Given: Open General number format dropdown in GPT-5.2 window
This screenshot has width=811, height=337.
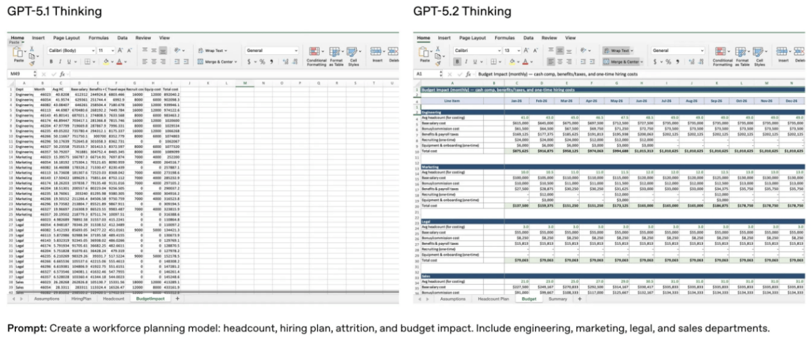Looking at the screenshot, I should coord(702,51).
